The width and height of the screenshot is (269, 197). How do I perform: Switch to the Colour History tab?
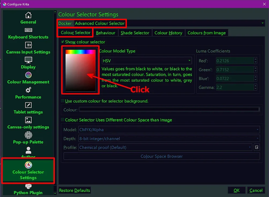pyautogui.click(x=168, y=33)
